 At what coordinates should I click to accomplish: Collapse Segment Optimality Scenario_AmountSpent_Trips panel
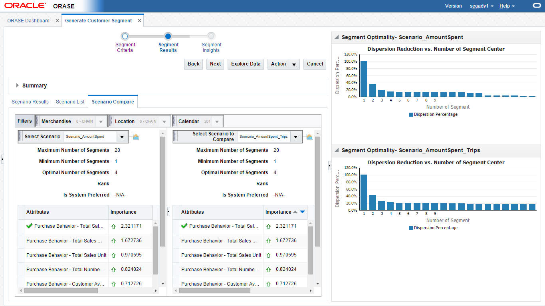click(x=337, y=151)
